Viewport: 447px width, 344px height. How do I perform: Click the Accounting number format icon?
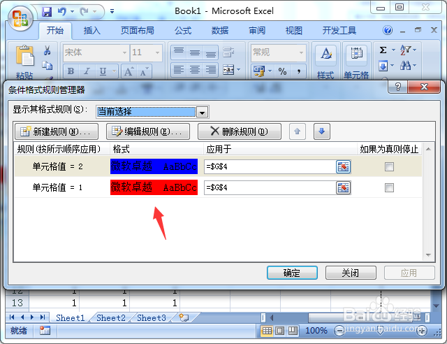[259, 71]
